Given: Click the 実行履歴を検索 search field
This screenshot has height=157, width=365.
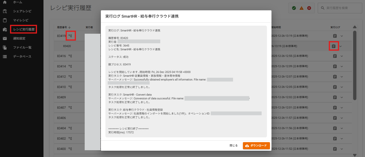Looking at the screenshot, I should pyautogui.click(x=340, y=8).
